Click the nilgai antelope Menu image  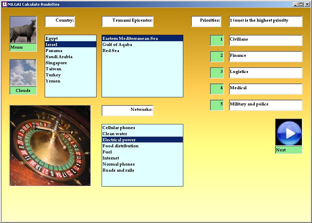[23, 30]
